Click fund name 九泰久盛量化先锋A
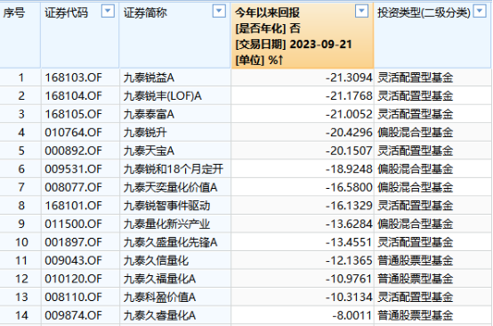493x326 pixels. pos(170,242)
